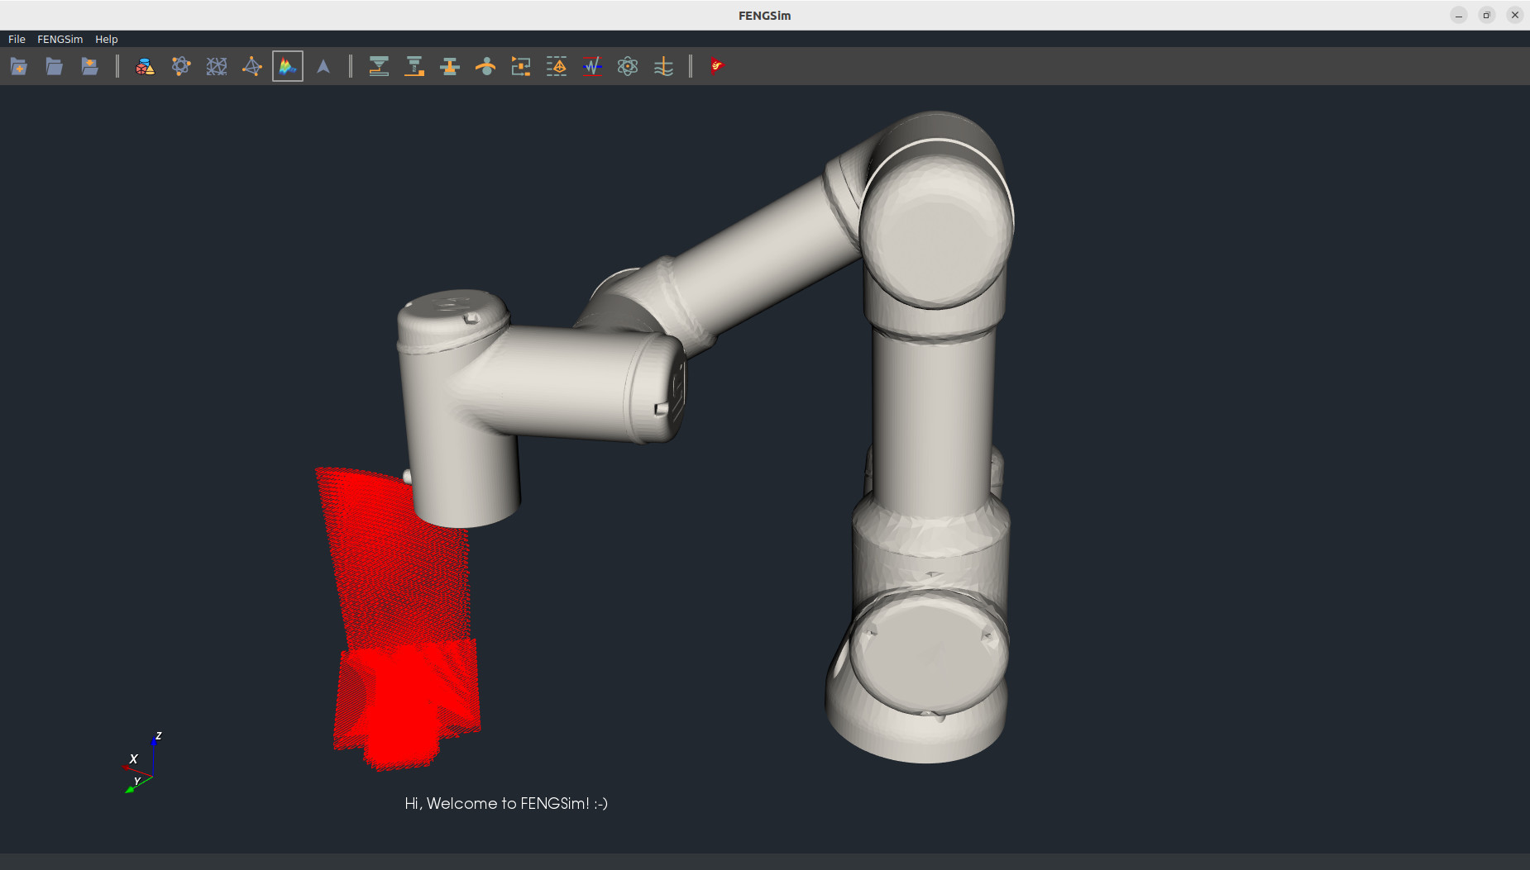Click the red flag icon in toolbar
1530x870 pixels.
coord(717,67)
